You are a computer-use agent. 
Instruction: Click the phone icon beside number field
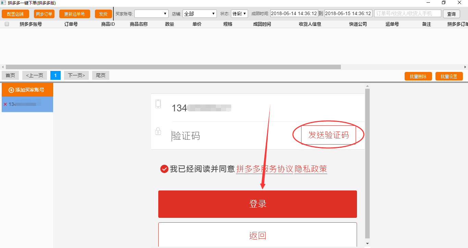158,104
